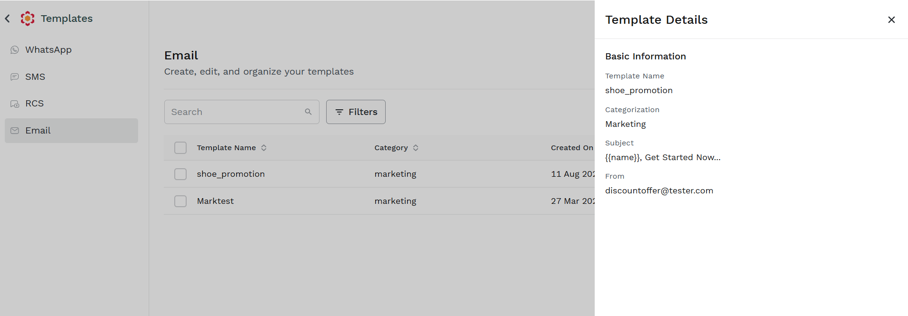Close the Template Details panel
Screen dimensions: 908x316
coord(891,19)
